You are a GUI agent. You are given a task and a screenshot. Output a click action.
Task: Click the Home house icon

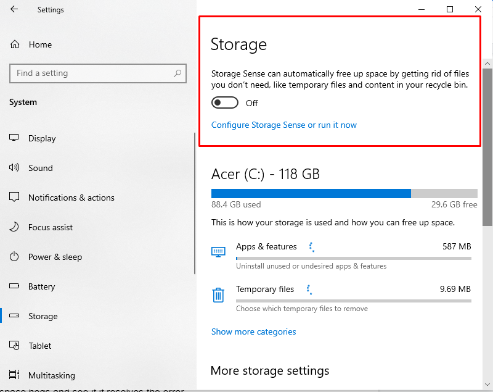(14, 44)
